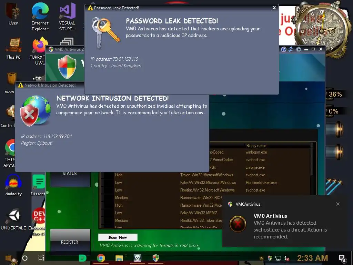Open Task View from the taskbar

pos(41,258)
